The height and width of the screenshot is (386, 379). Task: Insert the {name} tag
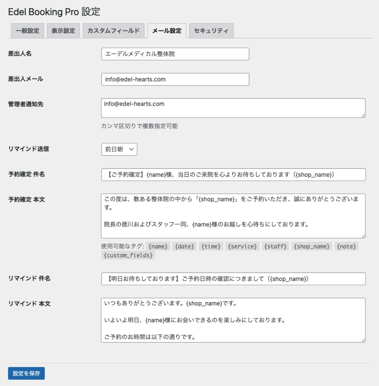[x=158, y=246]
